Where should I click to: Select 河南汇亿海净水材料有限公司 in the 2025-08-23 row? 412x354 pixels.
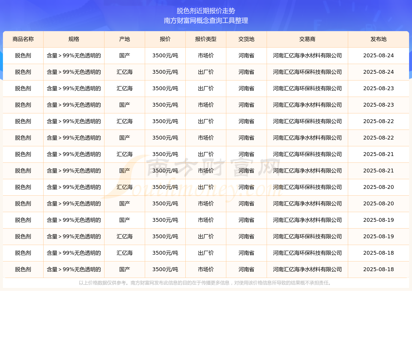pos(307,105)
